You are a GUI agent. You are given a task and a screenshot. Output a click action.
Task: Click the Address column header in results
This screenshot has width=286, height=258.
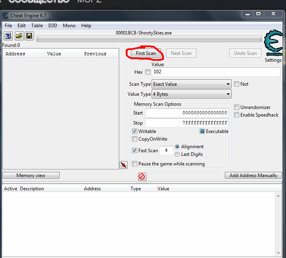pyautogui.click(x=24, y=54)
